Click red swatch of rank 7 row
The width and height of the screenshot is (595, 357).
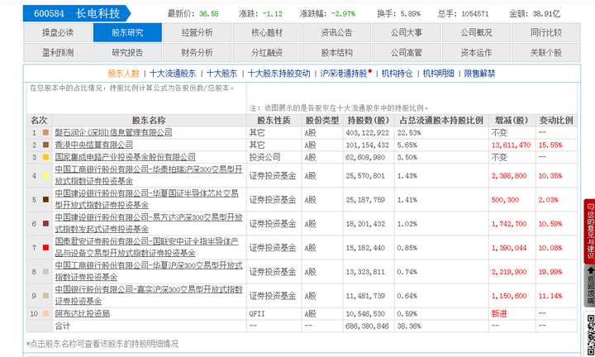pyautogui.click(x=45, y=247)
